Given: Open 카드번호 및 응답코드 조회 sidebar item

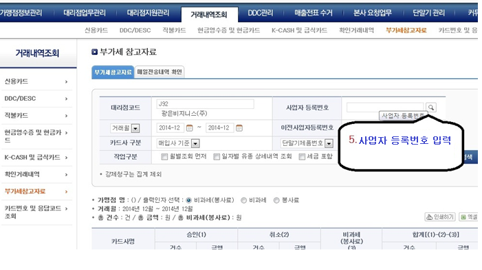Looking at the screenshot, I should point(36,212).
